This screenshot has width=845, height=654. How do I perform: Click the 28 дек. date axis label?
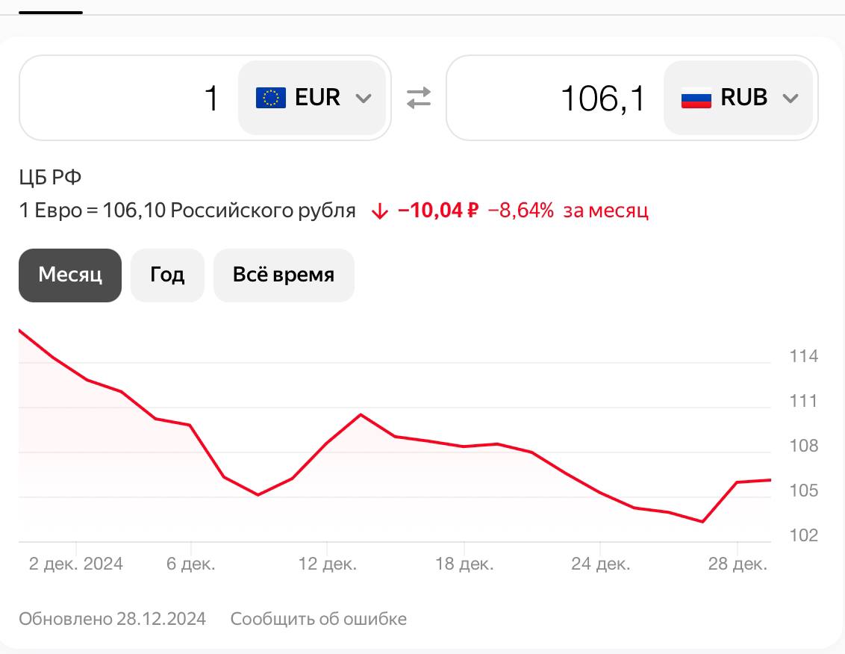[x=738, y=564]
